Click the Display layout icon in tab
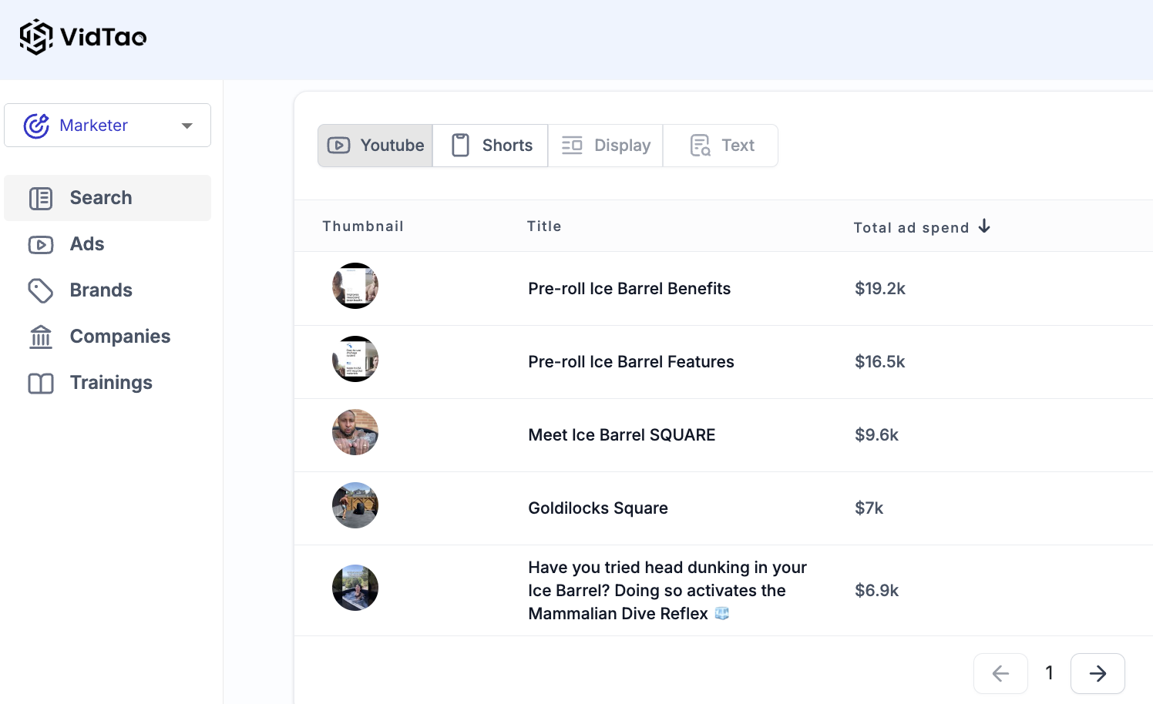The width and height of the screenshot is (1153, 704). point(572,146)
